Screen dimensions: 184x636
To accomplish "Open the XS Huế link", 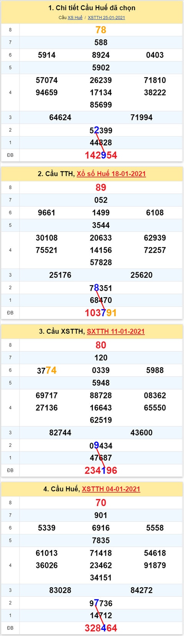I will tap(75, 18).
